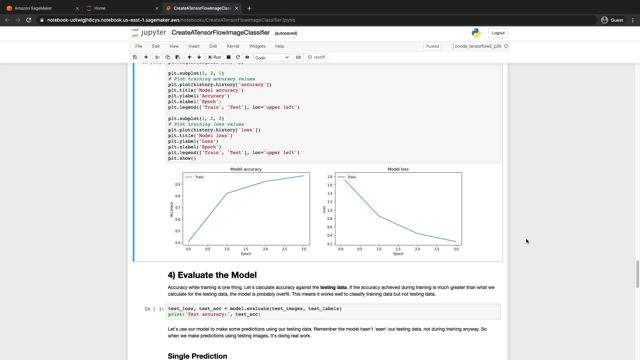The width and height of the screenshot is (640, 360).
Task: Click the Logout button
Action: [498, 33]
